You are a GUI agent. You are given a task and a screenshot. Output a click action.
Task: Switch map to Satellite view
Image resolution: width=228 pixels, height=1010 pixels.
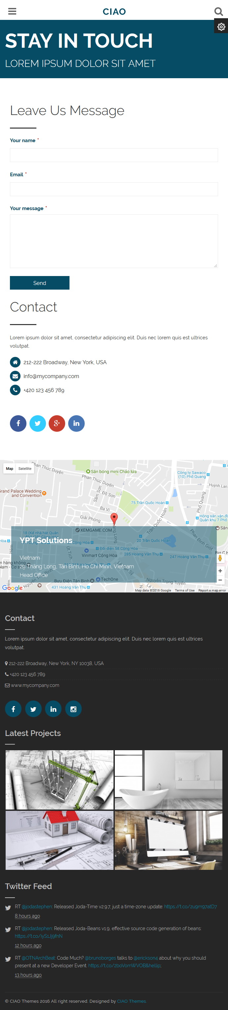(25, 469)
